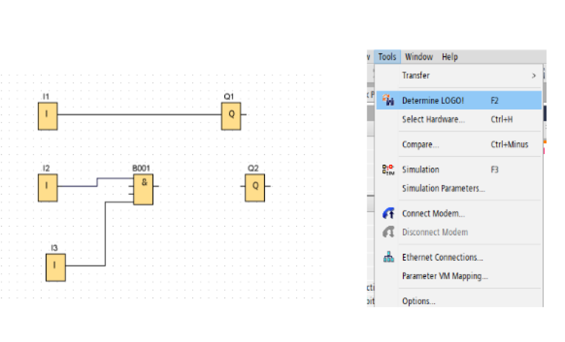Select the Q2 output block
This screenshot has width=565, height=342.
click(255, 187)
